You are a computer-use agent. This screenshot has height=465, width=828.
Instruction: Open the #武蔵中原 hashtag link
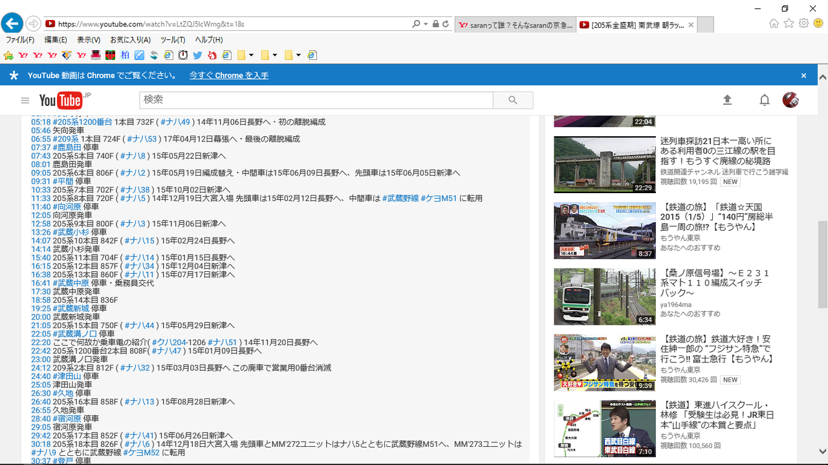pyautogui.click(x=71, y=283)
